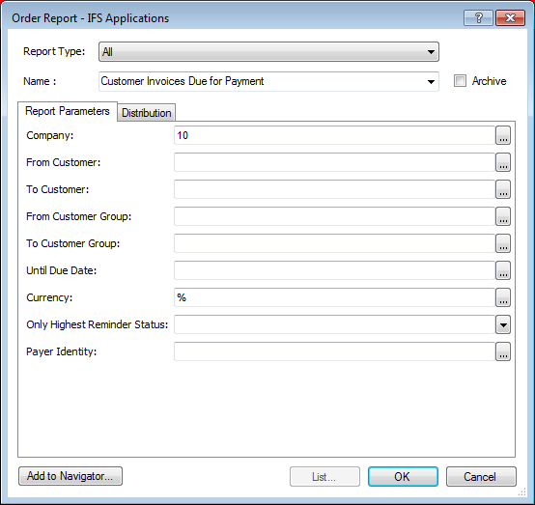Open lookup button for Currency field
The image size is (535, 505).
pyautogui.click(x=503, y=297)
